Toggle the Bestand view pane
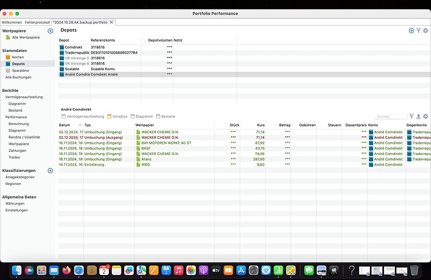Image resolution: width=431 pixels, height=280 pixels. (x=166, y=116)
